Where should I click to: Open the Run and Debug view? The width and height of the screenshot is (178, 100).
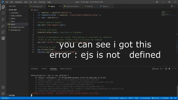(3, 26)
